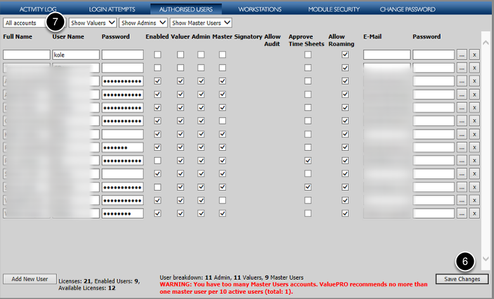Click the Master column header

pyautogui.click(x=222, y=37)
